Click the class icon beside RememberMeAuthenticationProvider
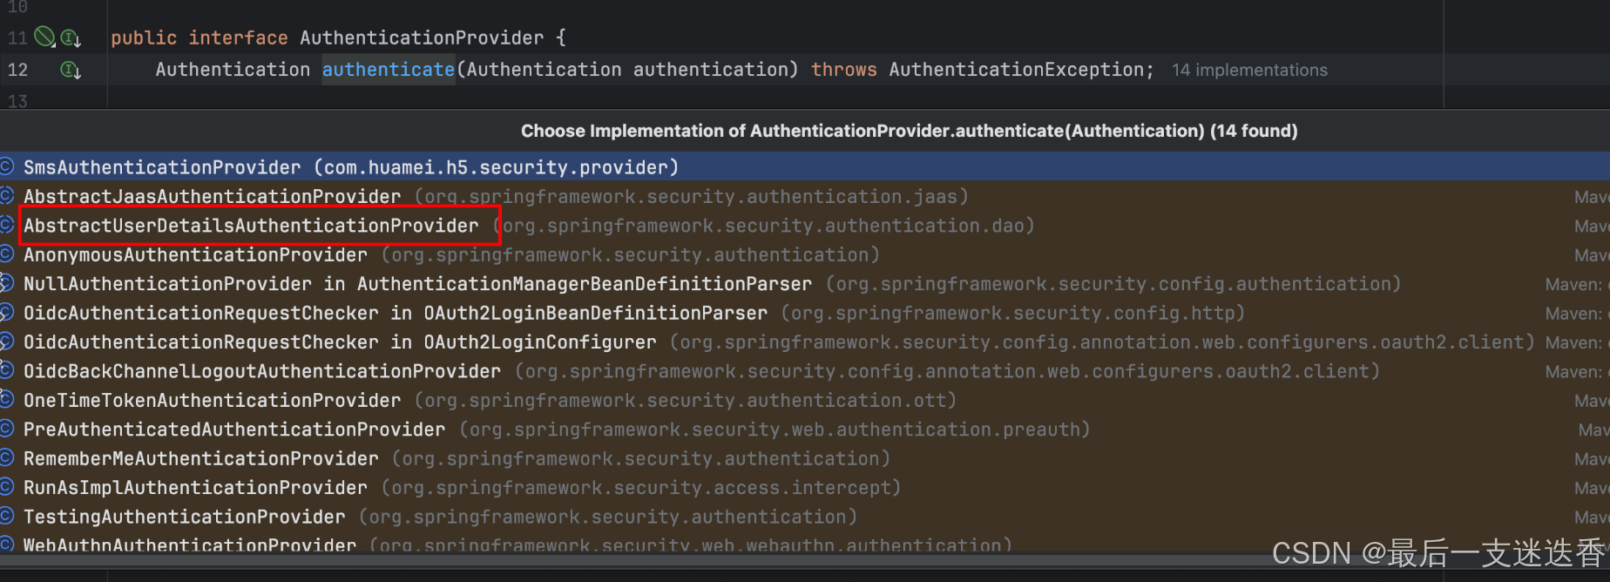 click(6, 457)
